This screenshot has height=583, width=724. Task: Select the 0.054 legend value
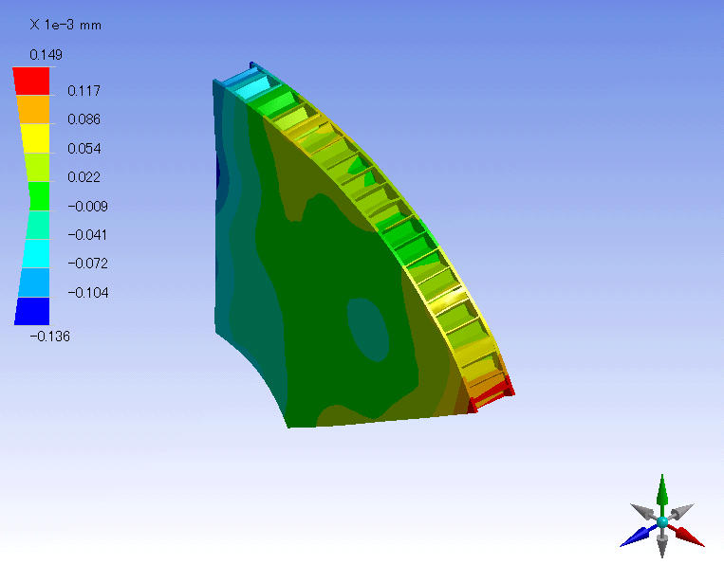84,149
